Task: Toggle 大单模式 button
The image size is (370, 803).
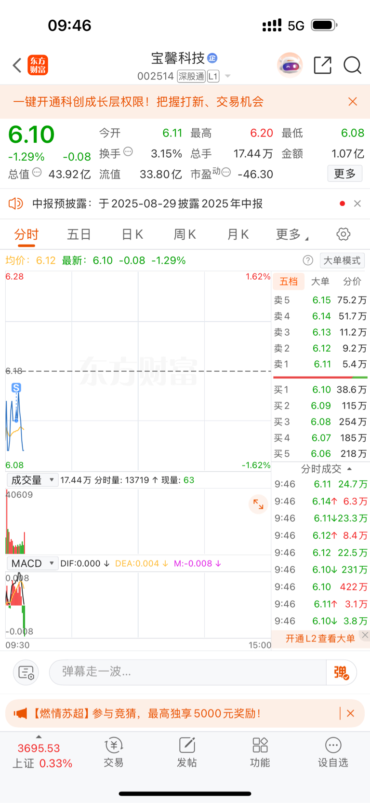Action: [342, 260]
